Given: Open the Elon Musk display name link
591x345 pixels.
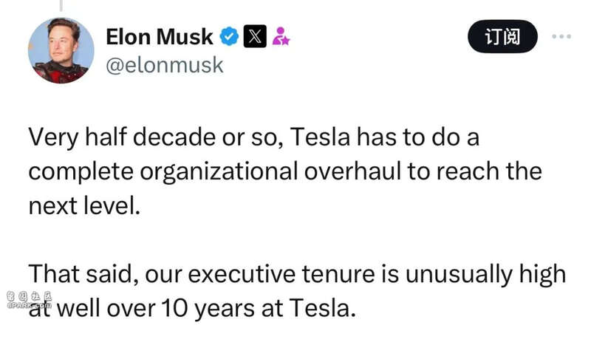Looking at the screenshot, I should tap(159, 37).
